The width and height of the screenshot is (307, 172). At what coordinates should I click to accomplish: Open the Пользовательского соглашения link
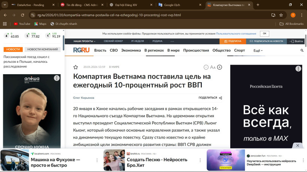pos(236,34)
